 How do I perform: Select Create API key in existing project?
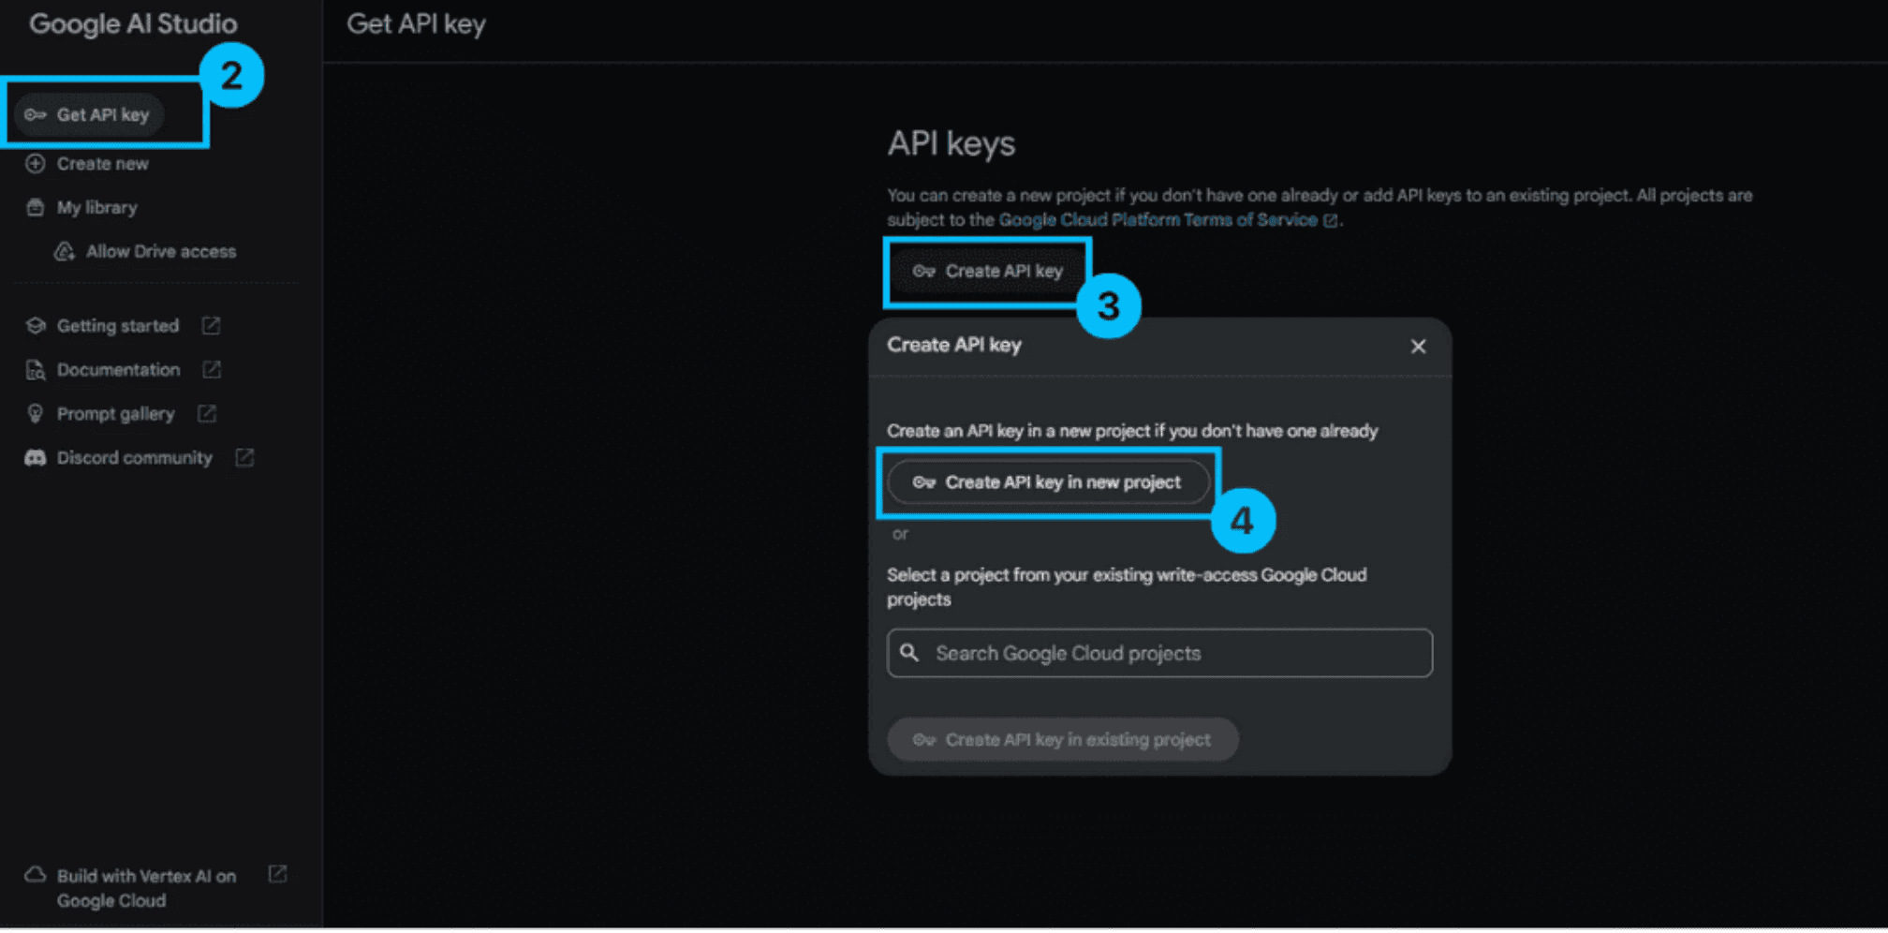point(1062,739)
